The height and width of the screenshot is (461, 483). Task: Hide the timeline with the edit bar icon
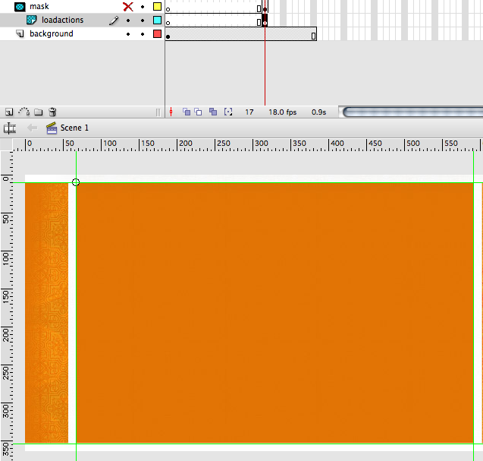pos(10,128)
